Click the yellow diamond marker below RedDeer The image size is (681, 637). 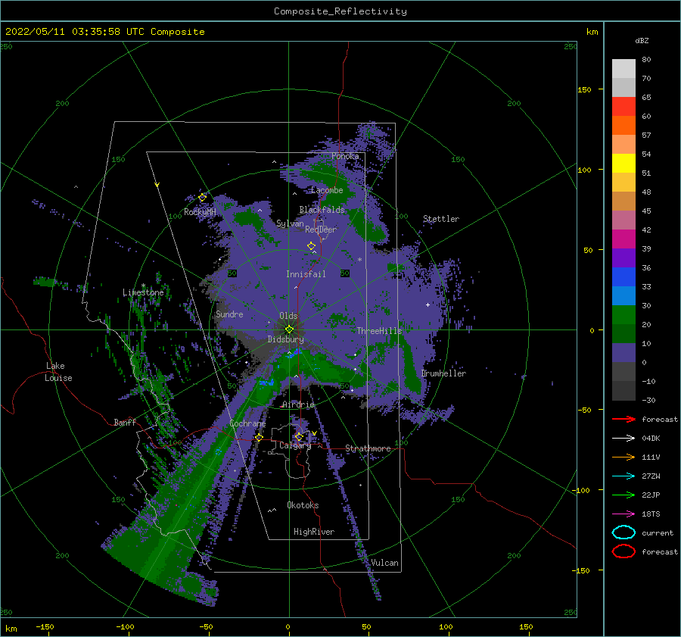coord(311,246)
